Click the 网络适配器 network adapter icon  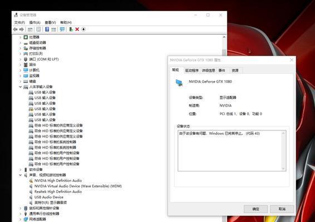[x=26, y=219]
